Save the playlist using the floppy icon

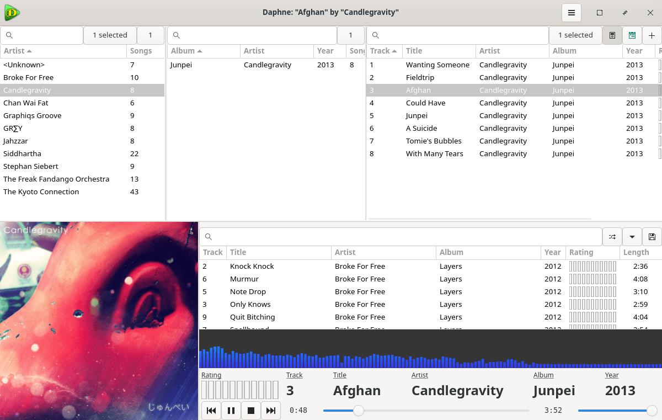(652, 237)
